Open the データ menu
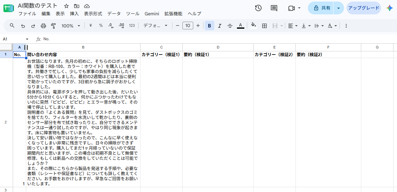Image resolution: width=397 pixels, height=192 pixels. (114, 14)
